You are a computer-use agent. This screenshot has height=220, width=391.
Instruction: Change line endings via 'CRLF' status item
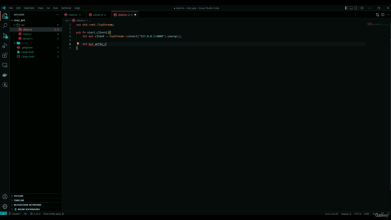click(x=367, y=214)
